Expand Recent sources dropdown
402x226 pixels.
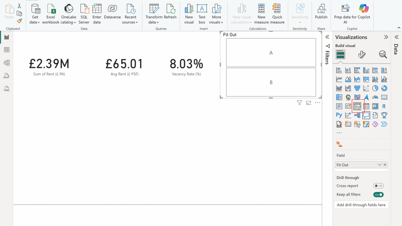(130, 14)
